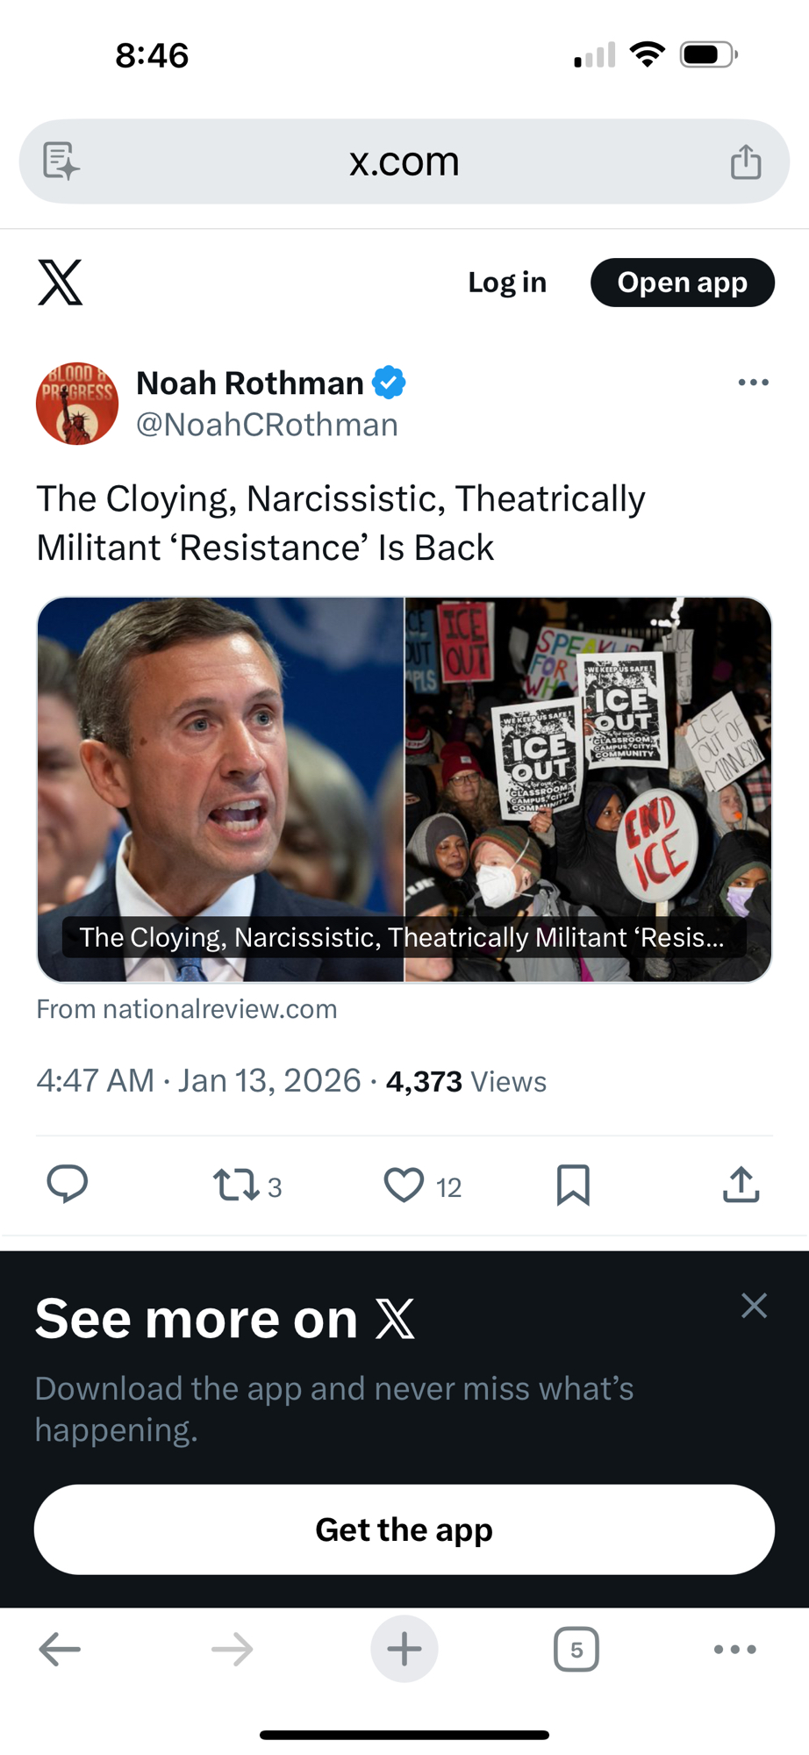Repost the tweet using retweet icon
The width and height of the screenshot is (809, 1755).
236,1185
